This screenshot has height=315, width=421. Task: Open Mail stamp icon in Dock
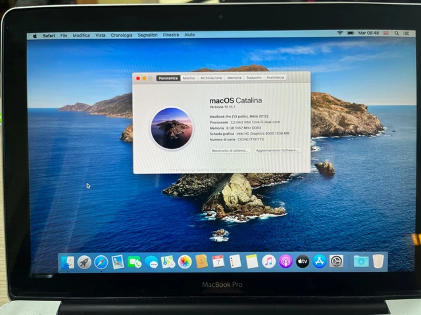tap(118, 262)
